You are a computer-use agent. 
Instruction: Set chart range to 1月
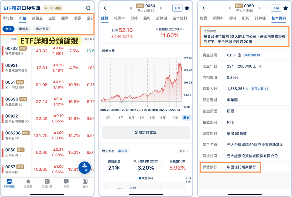(107, 118)
